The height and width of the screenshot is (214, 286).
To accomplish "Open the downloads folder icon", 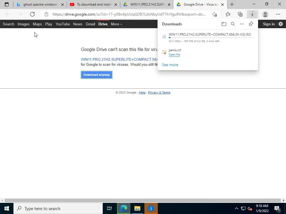I will point(224,24).
